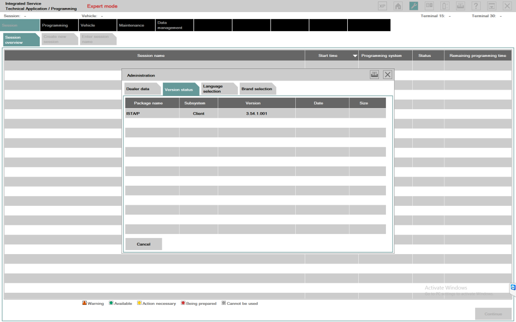Screen dimensions: 516x322
Task: Click the Version column header
Action: tap(256, 103)
